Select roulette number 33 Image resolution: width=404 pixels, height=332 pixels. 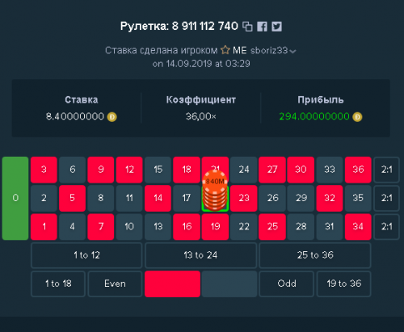[x=330, y=170]
